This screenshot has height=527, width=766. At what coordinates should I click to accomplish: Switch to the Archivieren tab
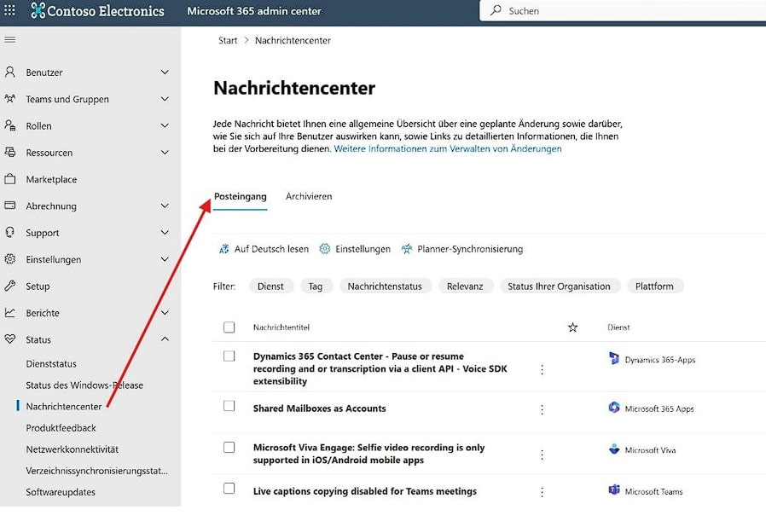click(x=309, y=196)
